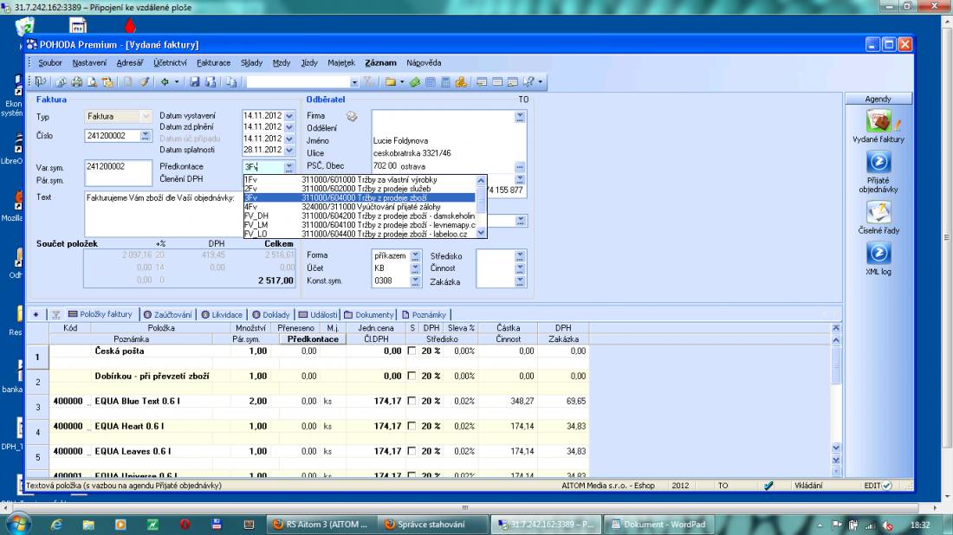The image size is (953, 535).
Task: Click the calculator icon in the toolbar
Action: (445, 82)
